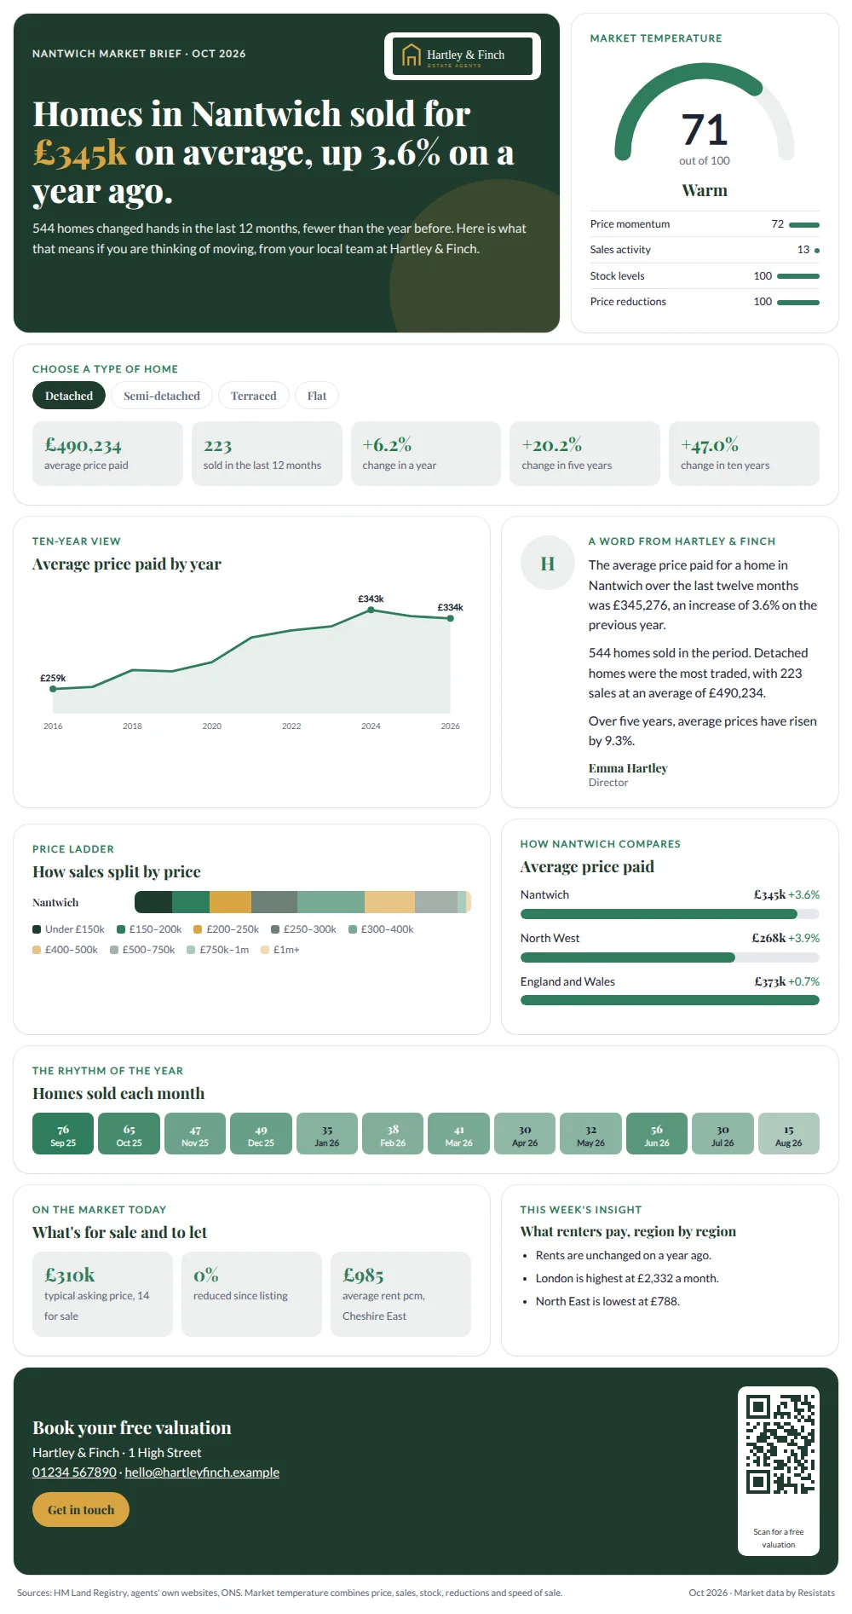The height and width of the screenshot is (1614, 852).
Task: Click the £1m+ legend entry
Action: click(280, 950)
